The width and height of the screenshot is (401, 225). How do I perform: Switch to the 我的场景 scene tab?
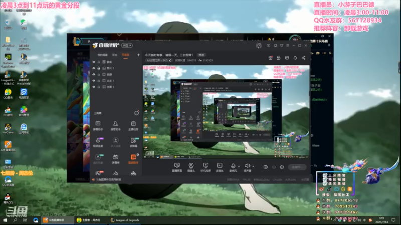pos(102,55)
